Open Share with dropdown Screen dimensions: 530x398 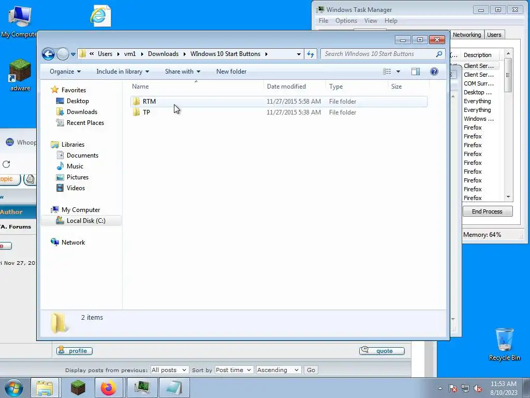[183, 72]
